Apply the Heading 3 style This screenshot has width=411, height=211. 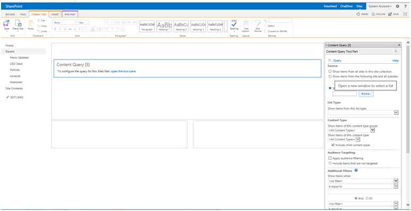198,26
